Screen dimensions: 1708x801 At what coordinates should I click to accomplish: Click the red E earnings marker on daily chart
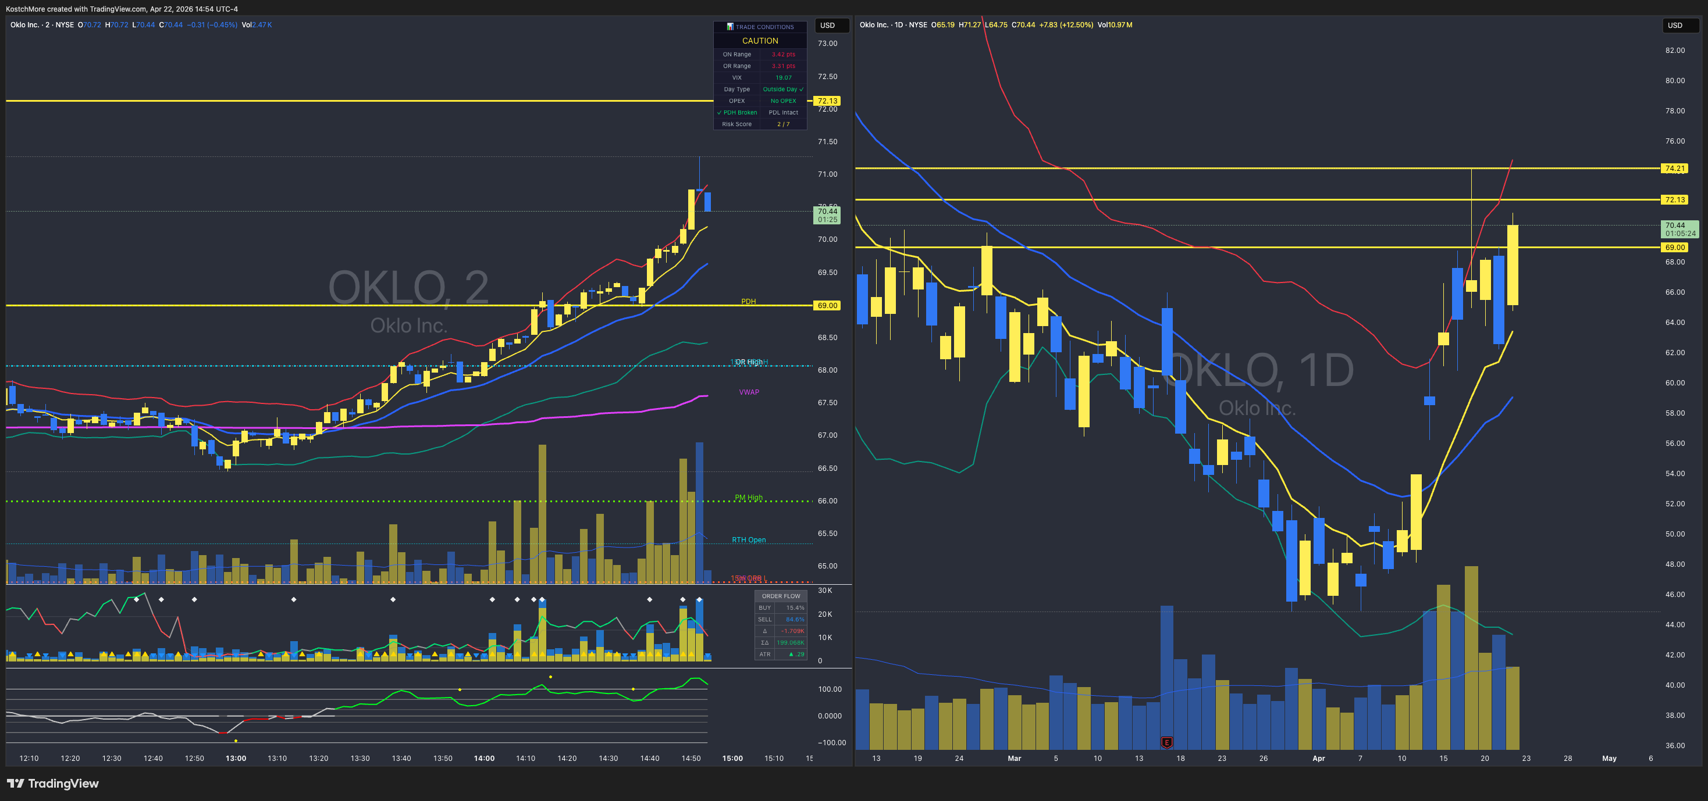tap(1166, 742)
